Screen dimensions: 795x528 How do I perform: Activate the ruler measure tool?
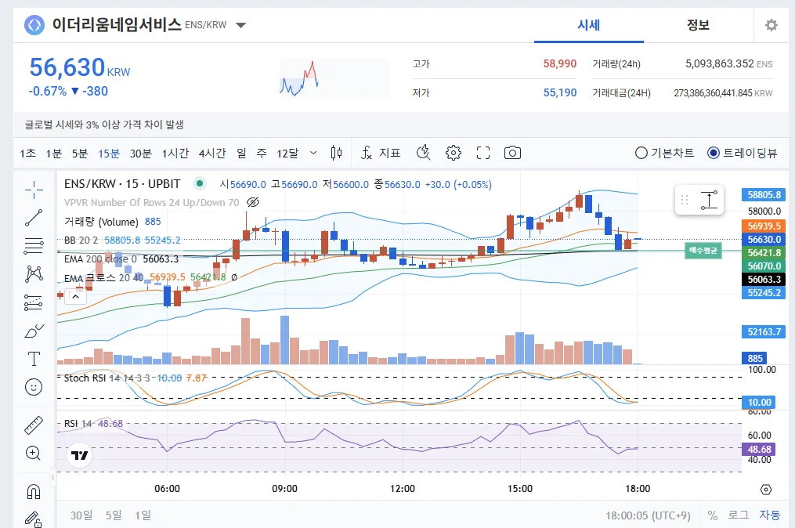[34, 425]
